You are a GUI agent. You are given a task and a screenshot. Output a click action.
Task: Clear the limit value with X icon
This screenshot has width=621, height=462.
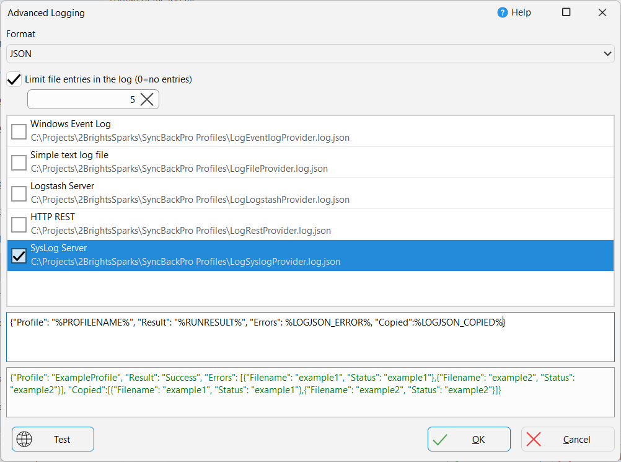(147, 99)
